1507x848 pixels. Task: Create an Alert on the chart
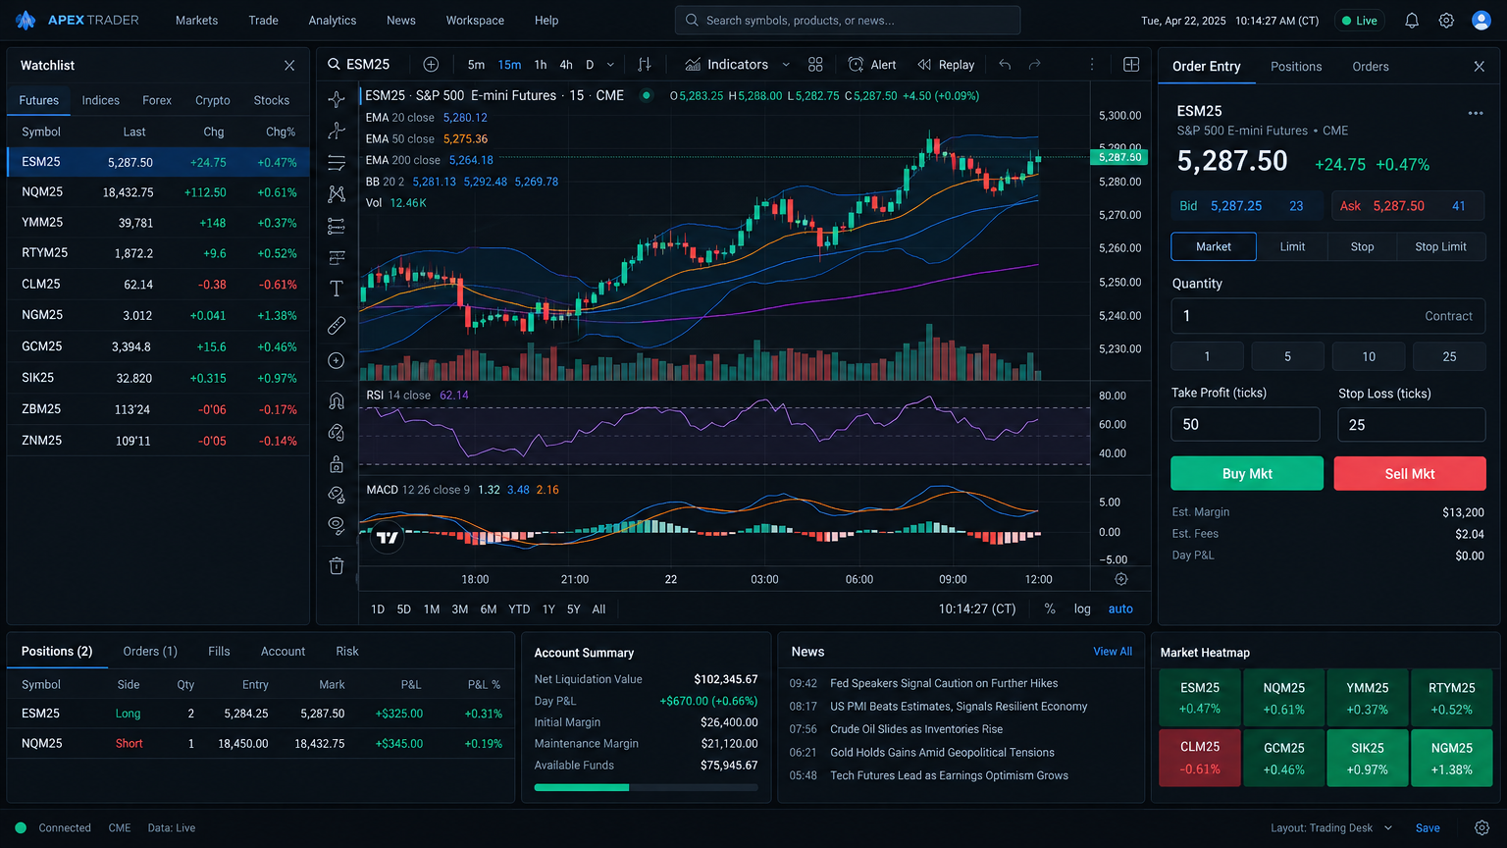click(x=872, y=64)
